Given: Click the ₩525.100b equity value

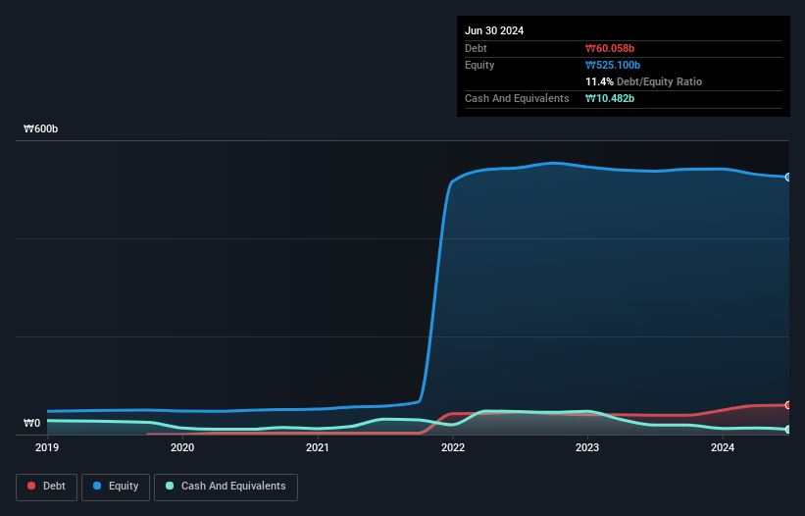Looking at the screenshot, I should (x=613, y=65).
